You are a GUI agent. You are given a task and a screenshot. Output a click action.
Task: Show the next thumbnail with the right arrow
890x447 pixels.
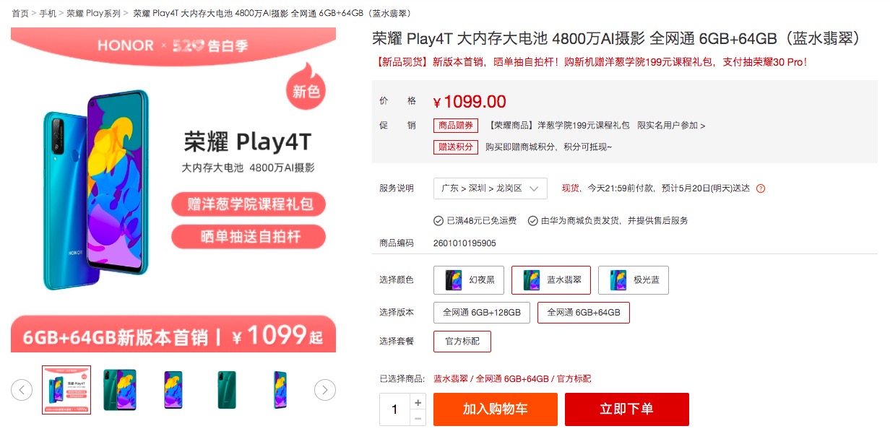coord(325,390)
